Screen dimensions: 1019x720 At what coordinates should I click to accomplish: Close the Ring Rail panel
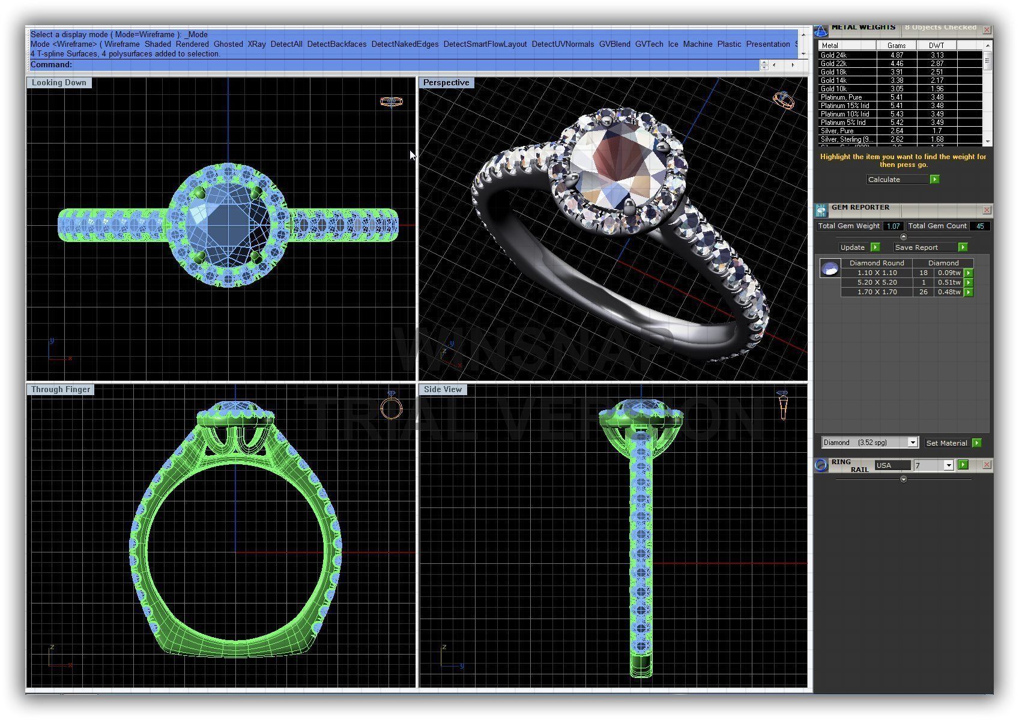point(986,465)
